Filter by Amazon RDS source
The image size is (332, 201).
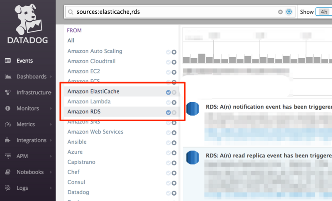[x=84, y=112]
